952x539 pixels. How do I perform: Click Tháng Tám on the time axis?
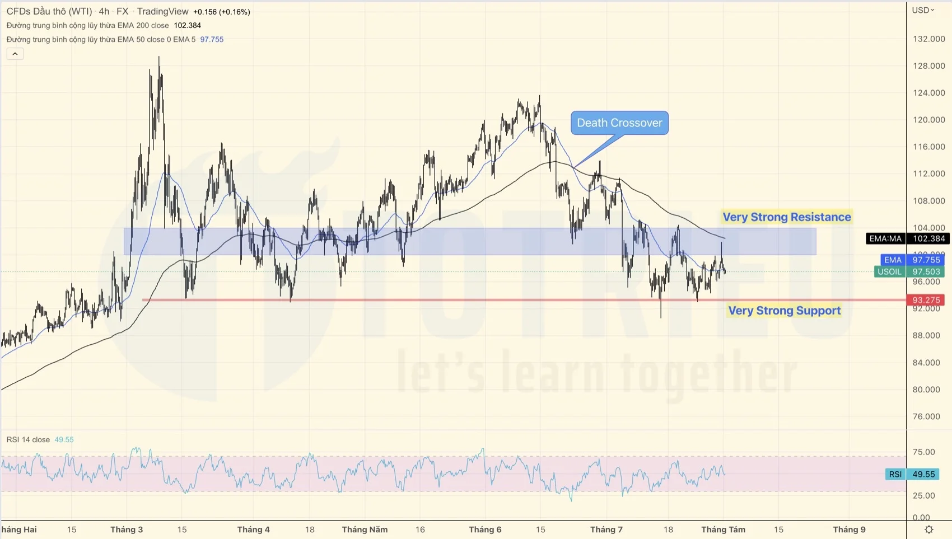723,529
